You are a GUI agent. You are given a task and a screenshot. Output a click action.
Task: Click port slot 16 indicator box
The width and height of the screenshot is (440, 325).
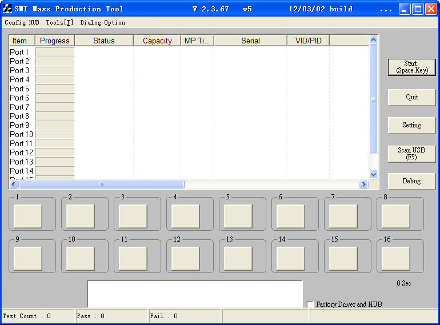point(396,258)
